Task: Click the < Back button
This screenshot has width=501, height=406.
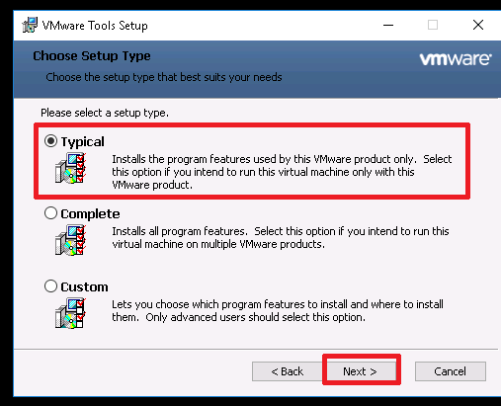Action: [287, 371]
